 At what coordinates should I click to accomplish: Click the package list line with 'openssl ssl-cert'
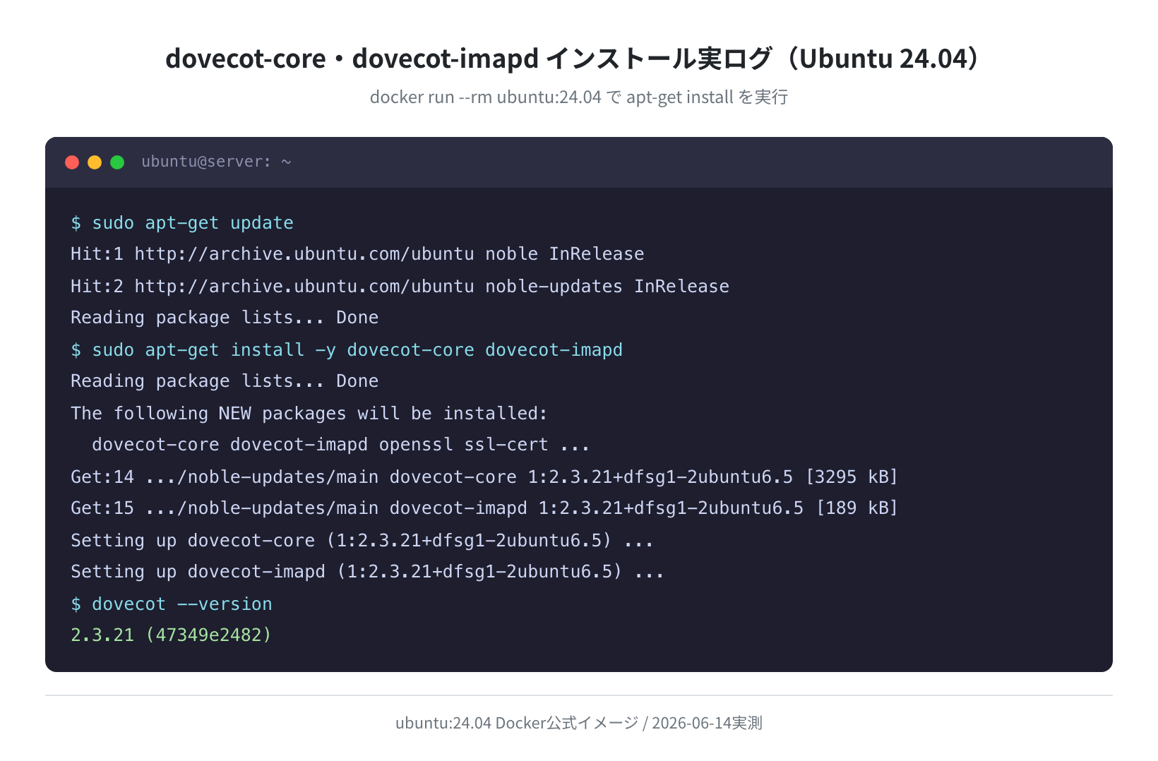[340, 445]
